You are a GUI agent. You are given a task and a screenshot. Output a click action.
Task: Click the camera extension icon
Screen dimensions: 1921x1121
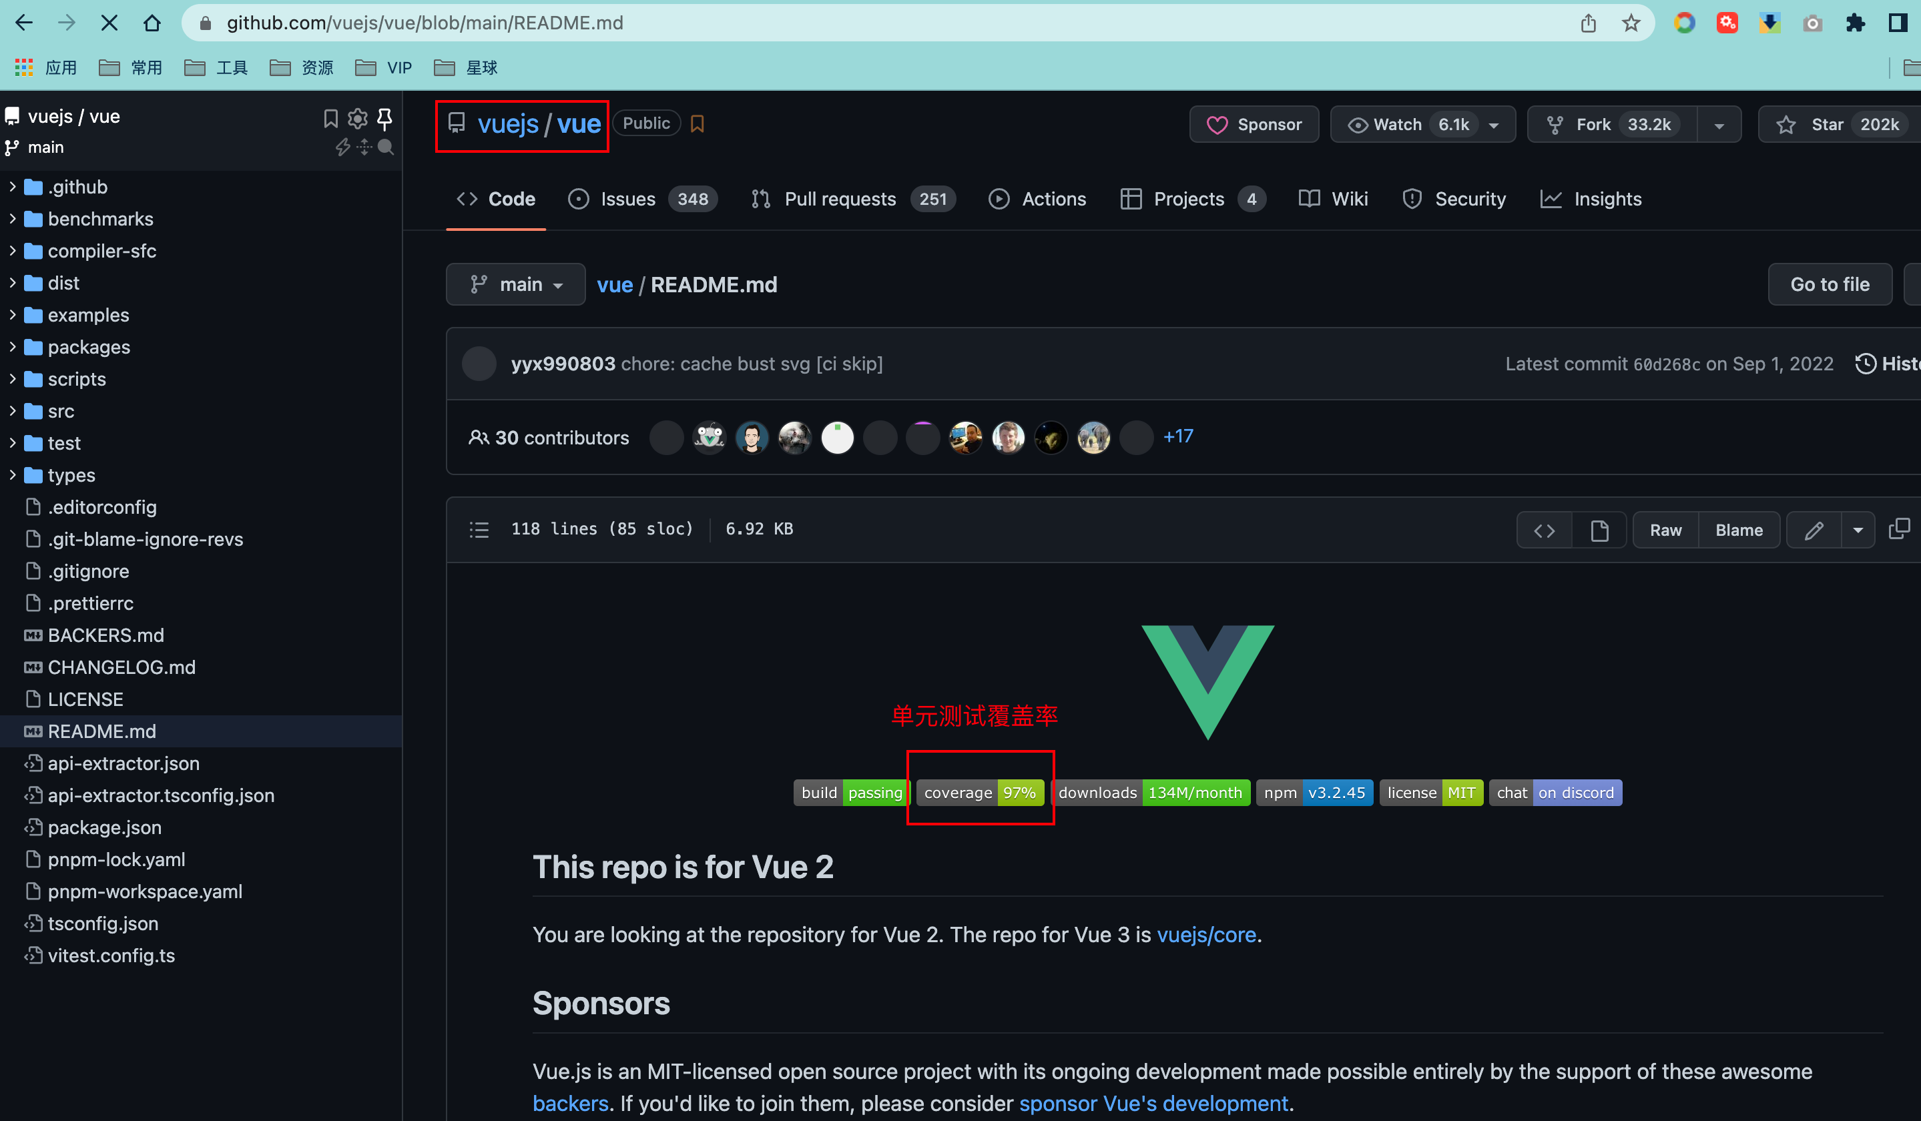click(1812, 23)
